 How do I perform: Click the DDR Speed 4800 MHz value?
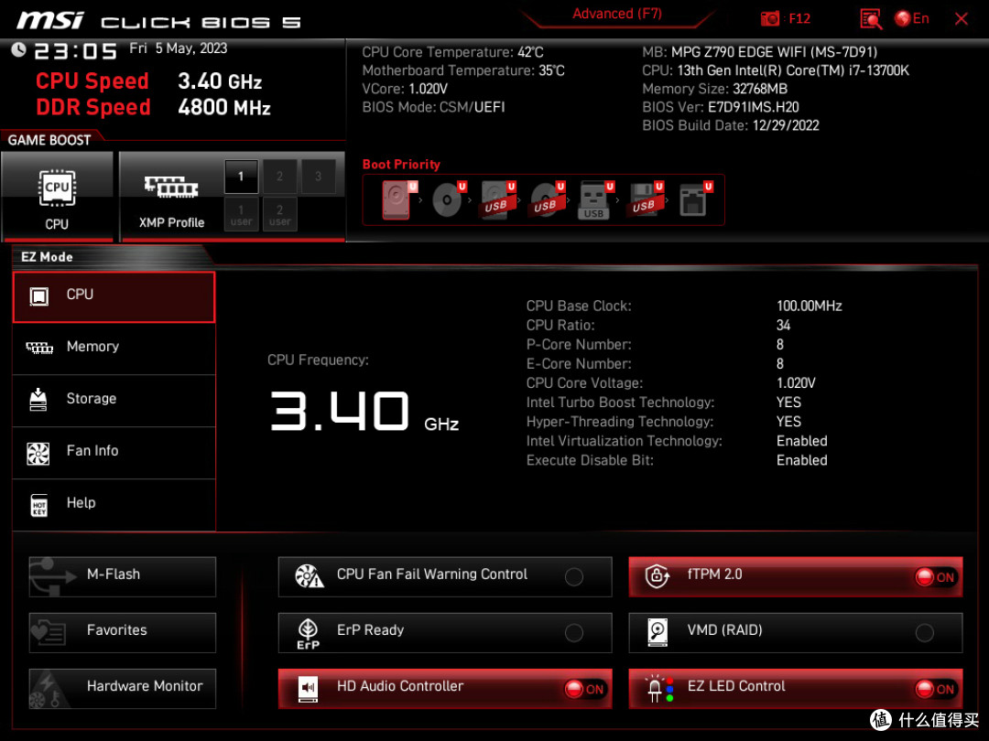224,107
